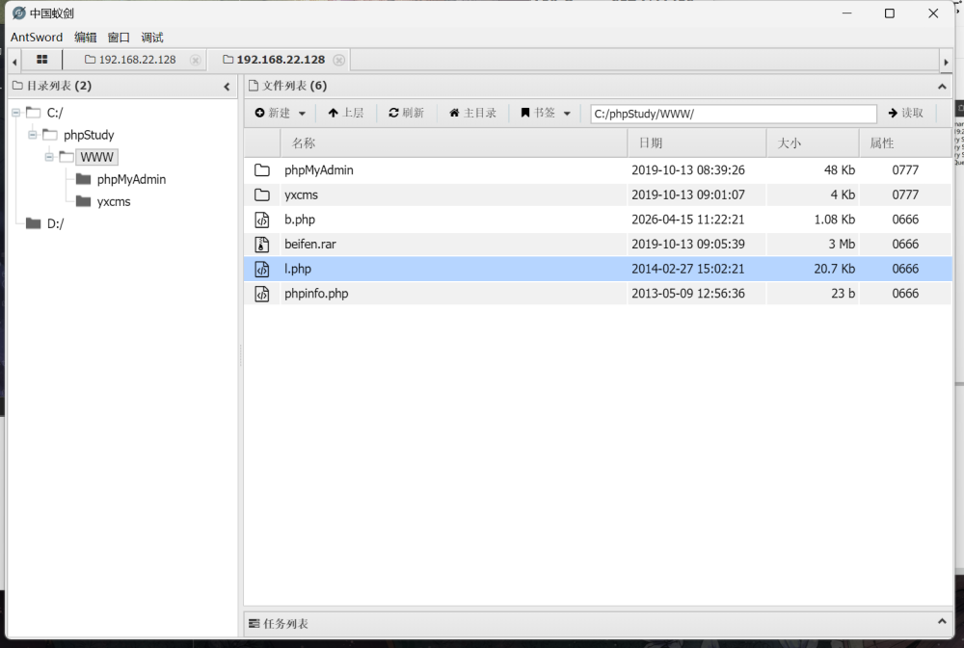Go up using 上层 button

coord(346,114)
